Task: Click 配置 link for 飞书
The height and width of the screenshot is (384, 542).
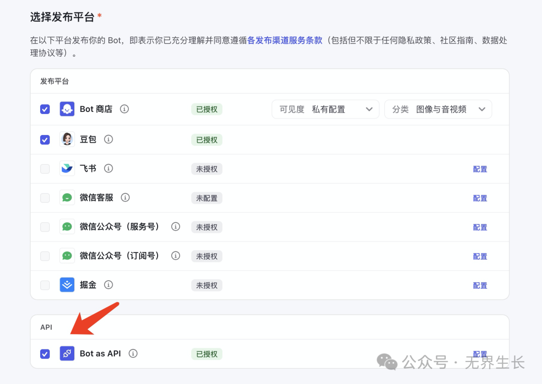Action: pos(480,169)
